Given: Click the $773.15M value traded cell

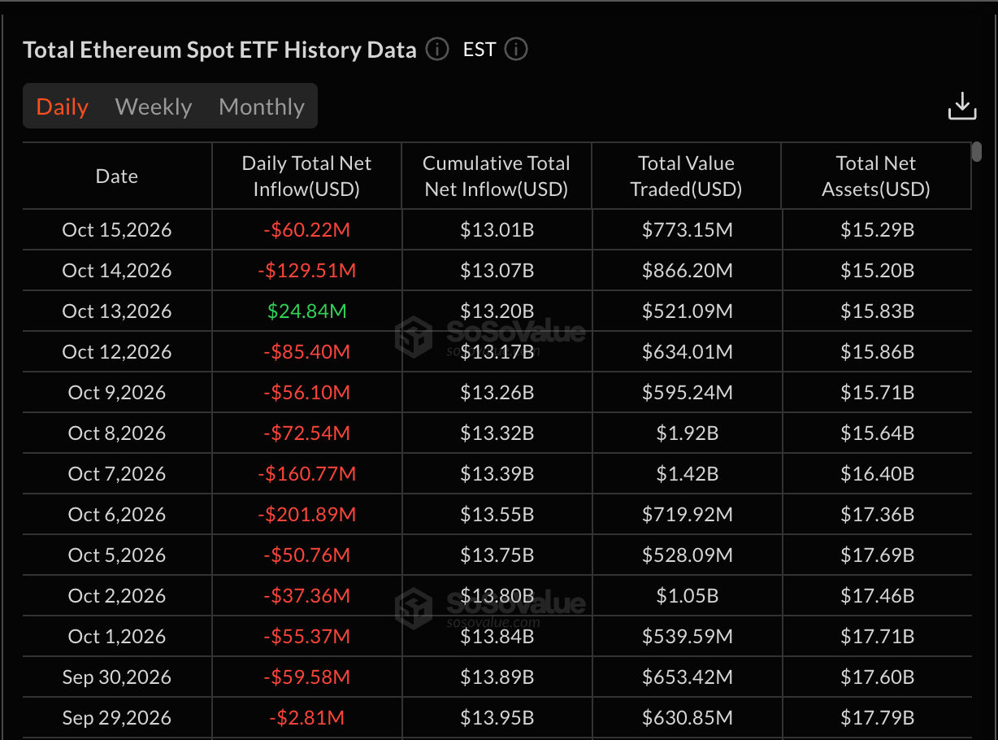Looking at the screenshot, I should 688,230.
